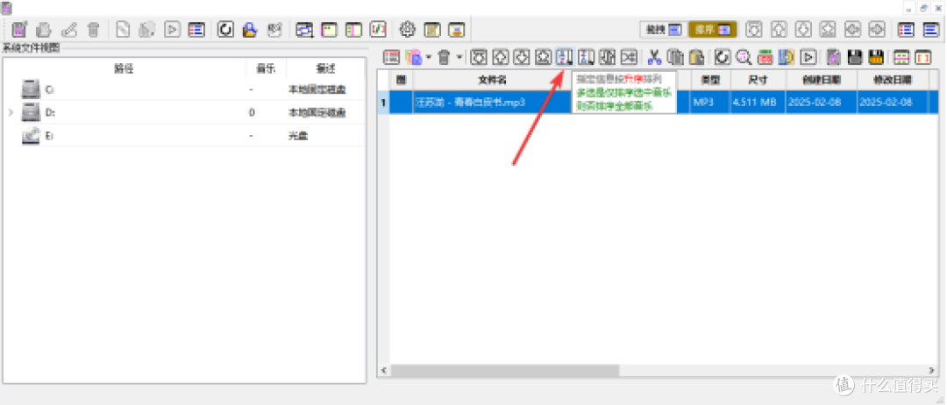This screenshot has height=405, width=947.
Task: Click the list icon with red bullets beside the arrow icons
Action: tap(906, 29)
